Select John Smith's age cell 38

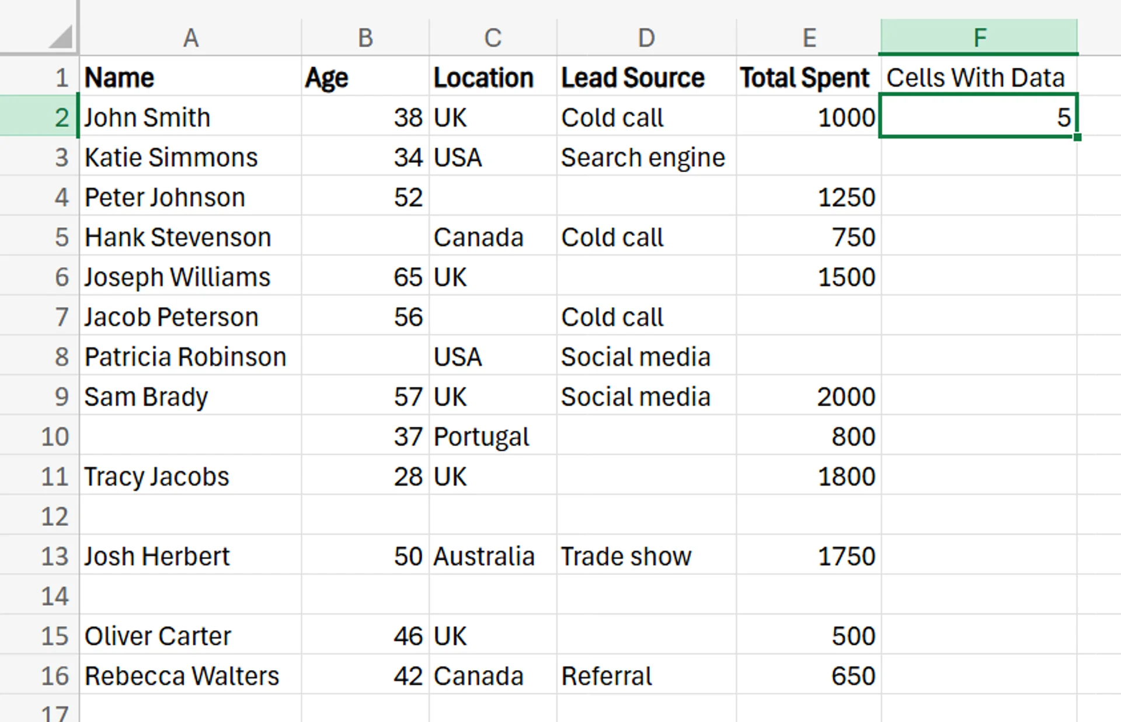[365, 116]
